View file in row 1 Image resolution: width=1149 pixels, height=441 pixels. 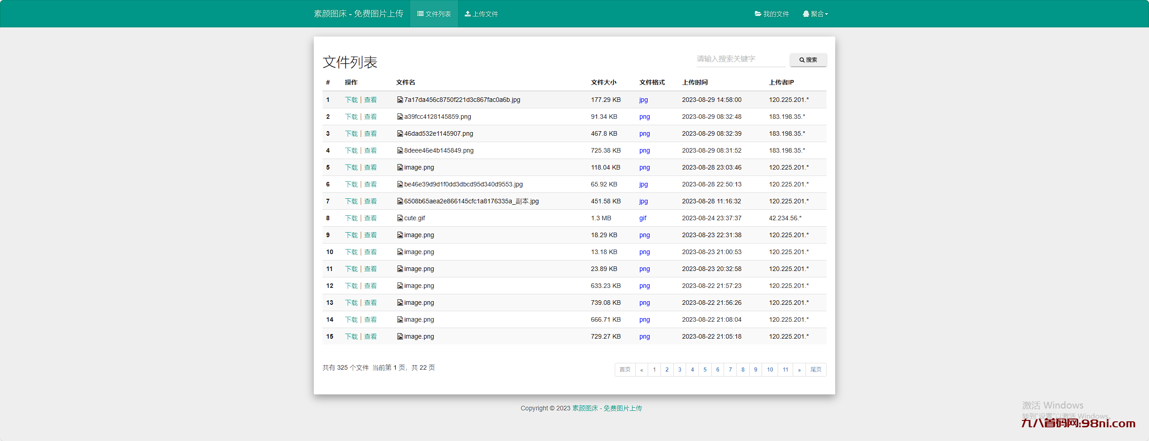coord(370,100)
